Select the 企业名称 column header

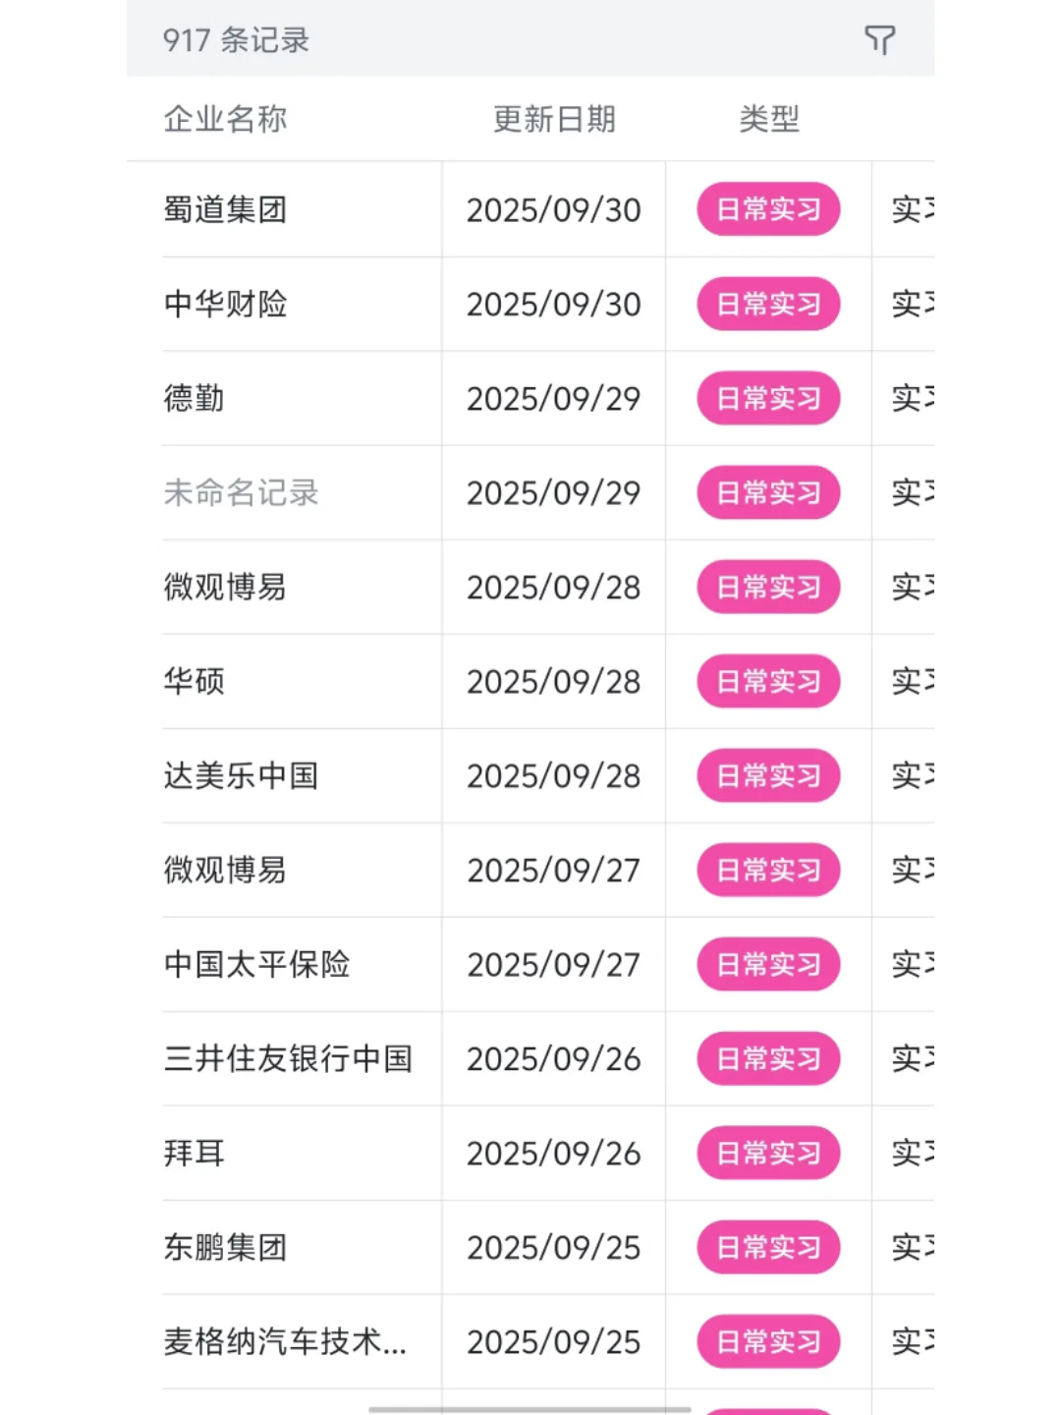pos(225,119)
